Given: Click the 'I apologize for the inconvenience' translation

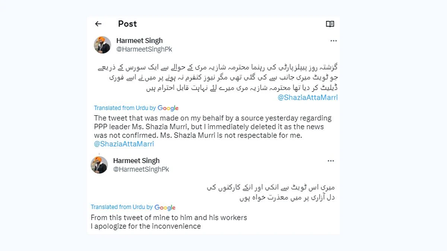Looking at the screenshot, I should click(146, 226).
